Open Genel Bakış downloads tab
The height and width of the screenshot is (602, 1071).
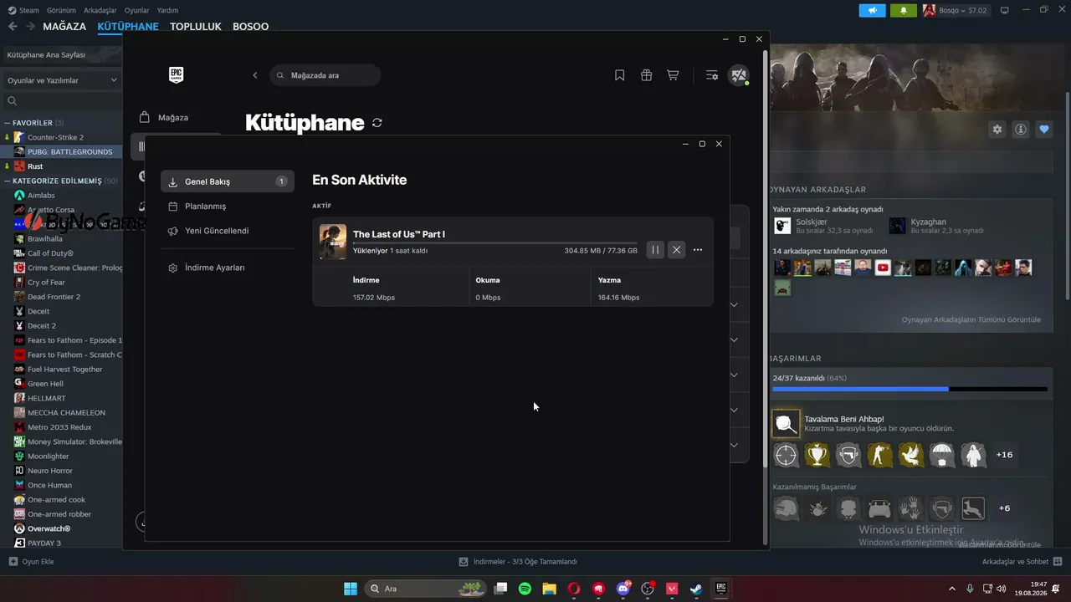point(228,181)
